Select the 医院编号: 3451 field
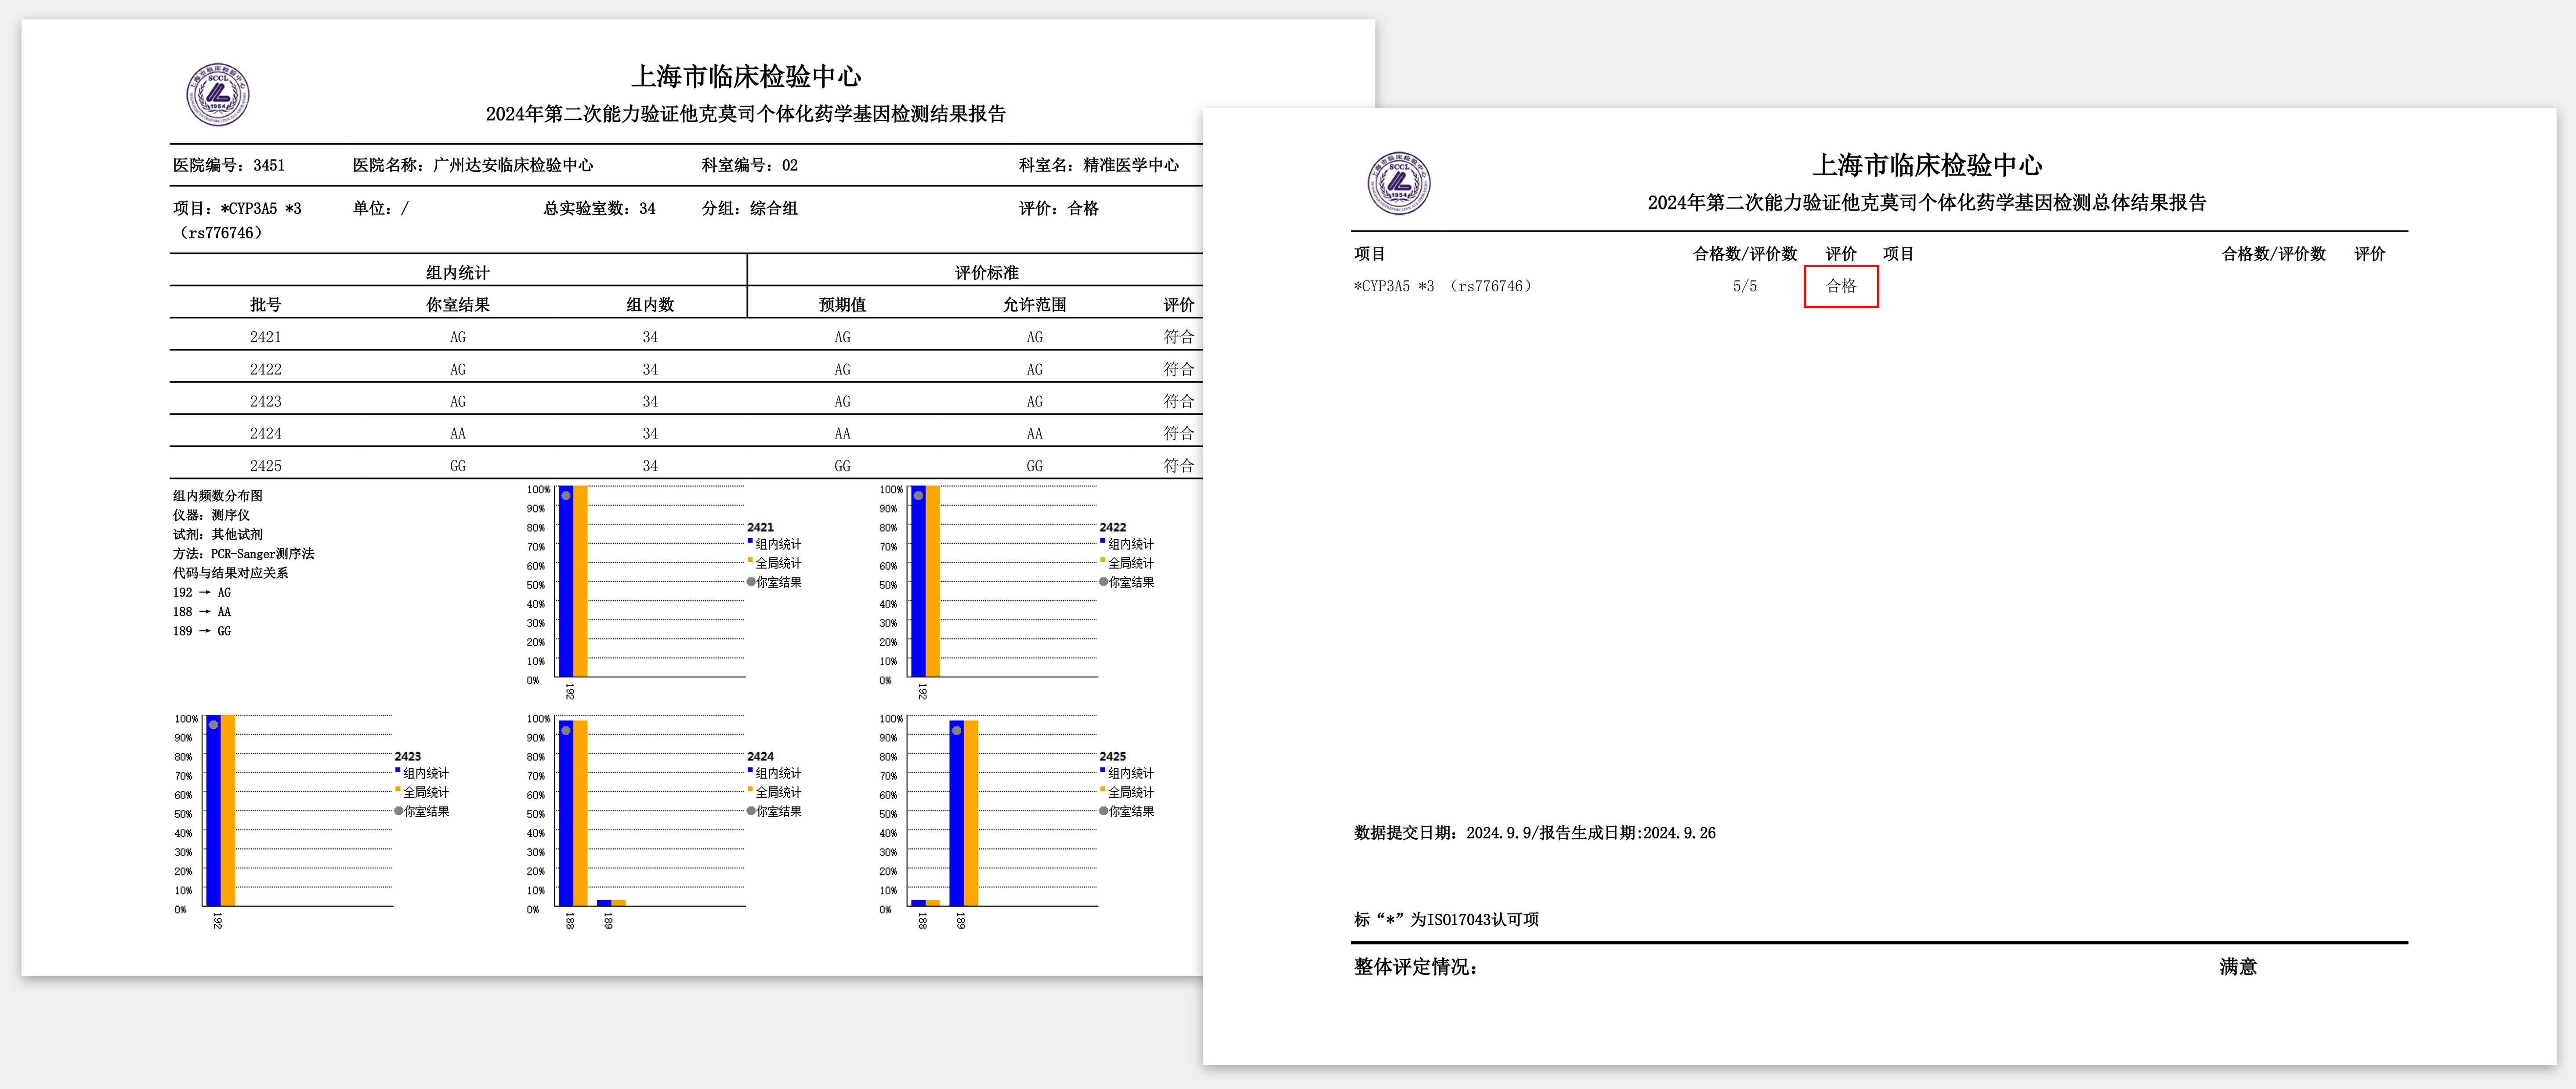 pyautogui.click(x=229, y=165)
